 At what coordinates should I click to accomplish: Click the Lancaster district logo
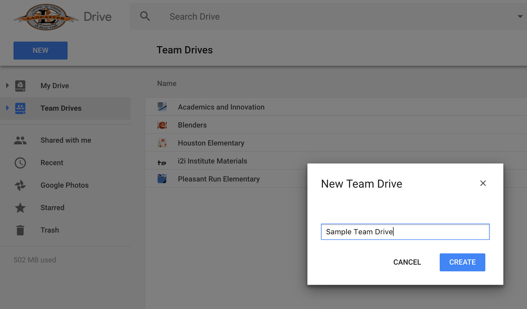(46, 17)
